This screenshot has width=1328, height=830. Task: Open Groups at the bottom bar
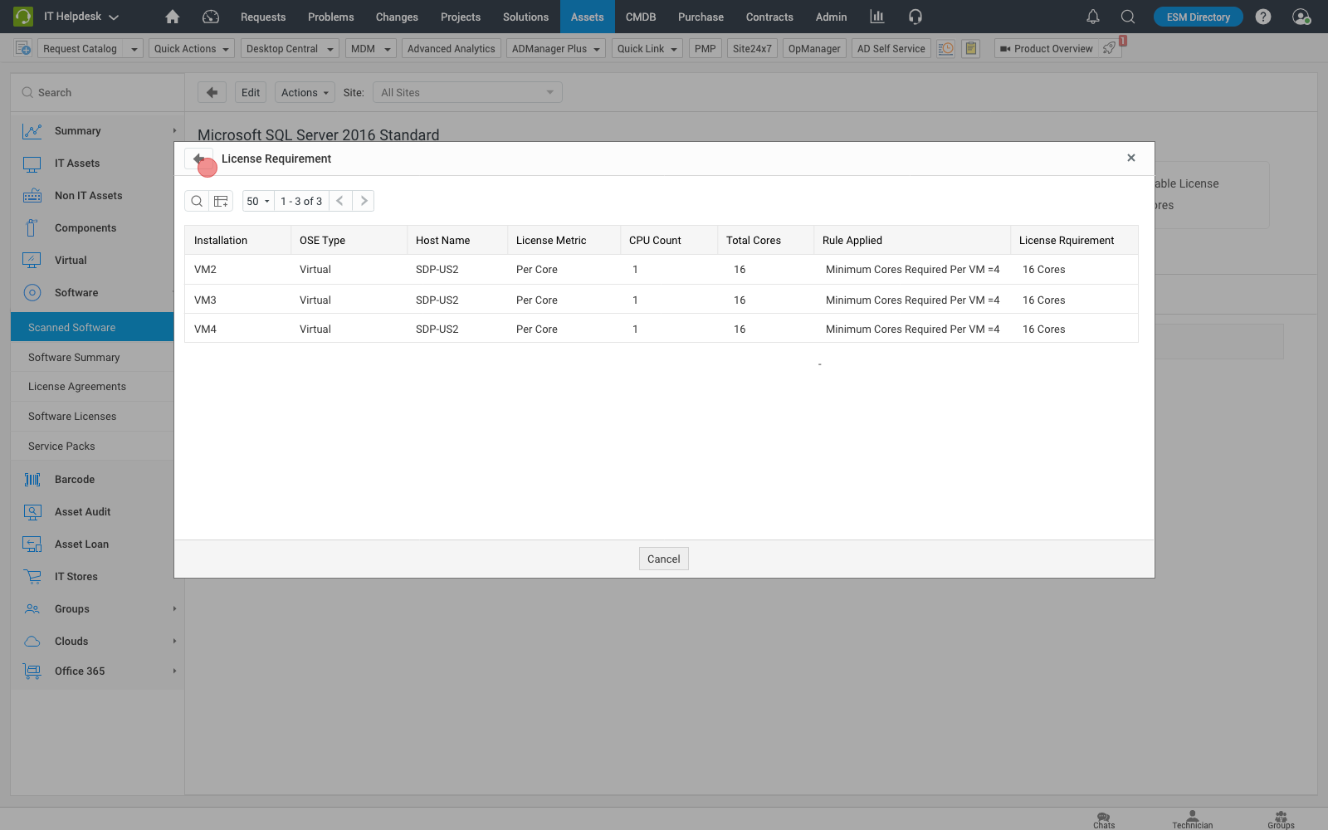[1281, 820]
